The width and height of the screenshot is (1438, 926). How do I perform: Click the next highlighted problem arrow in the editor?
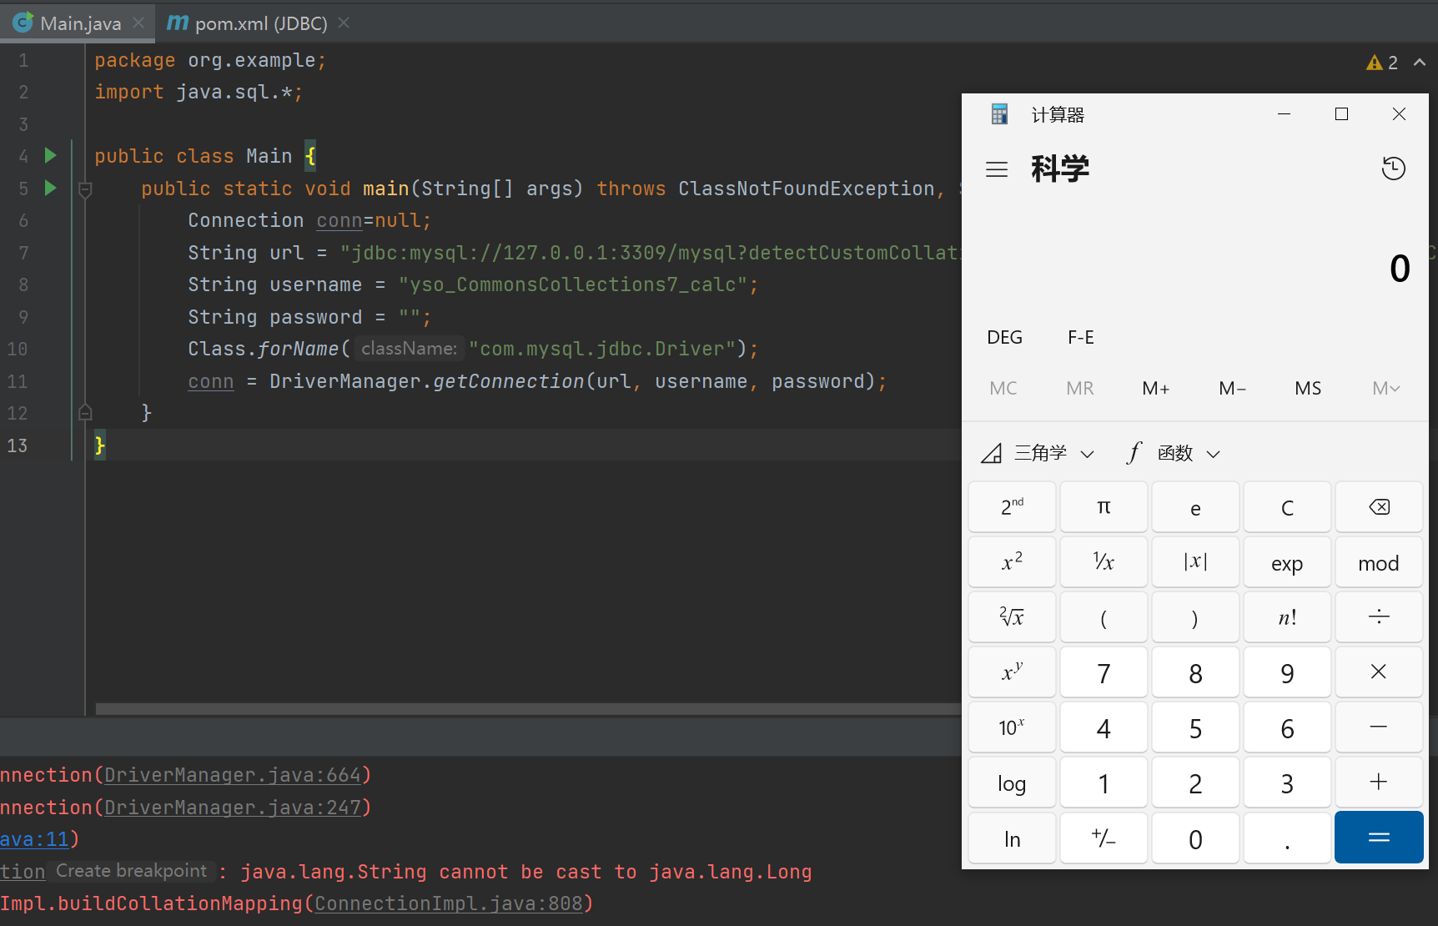tap(1420, 63)
